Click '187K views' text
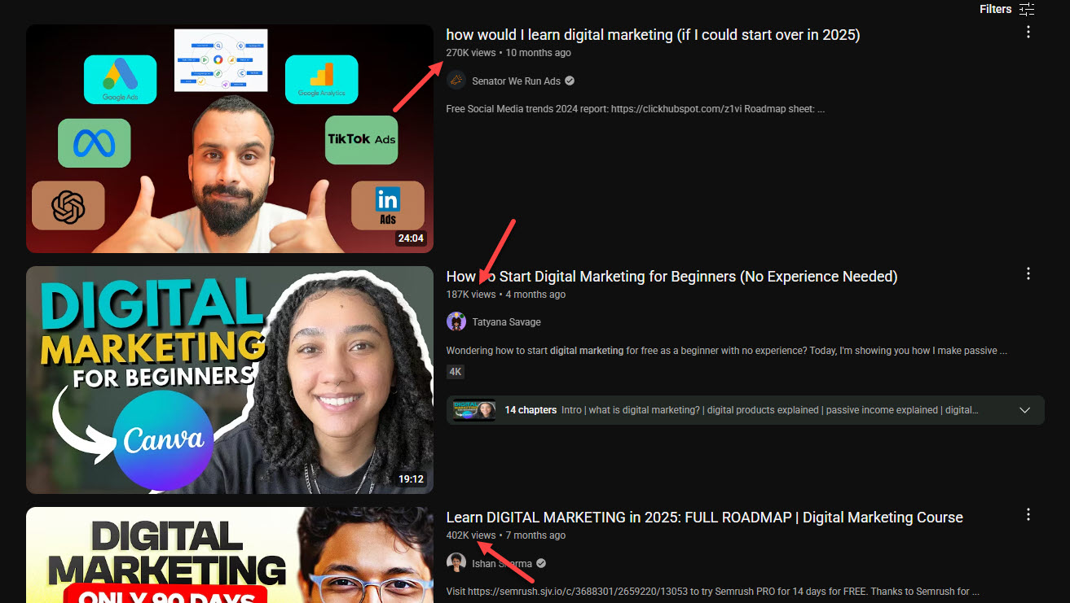The height and width of the screenshot is (603, 1070). [470, 295]
